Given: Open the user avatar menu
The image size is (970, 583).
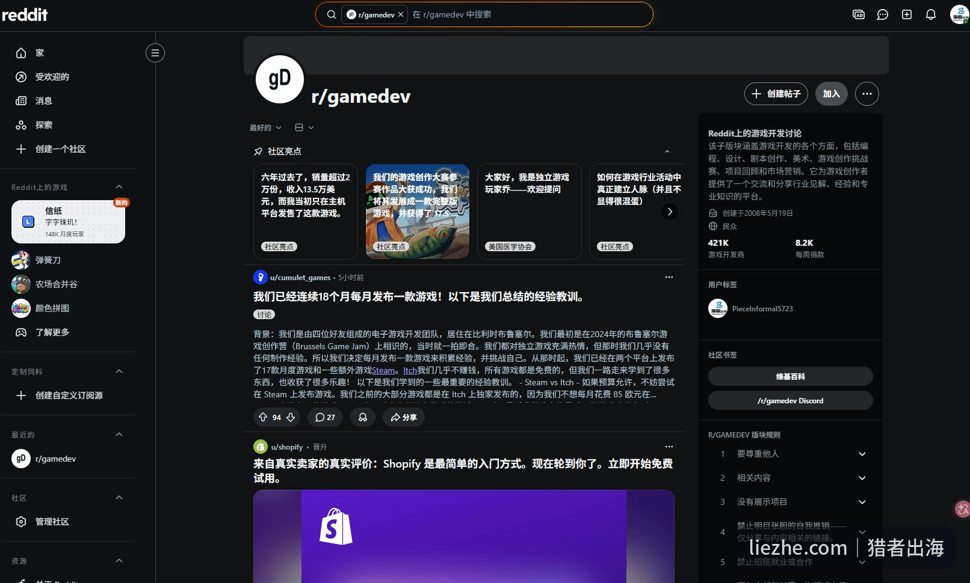Looking at the screenshot, I should coord(959,14).
